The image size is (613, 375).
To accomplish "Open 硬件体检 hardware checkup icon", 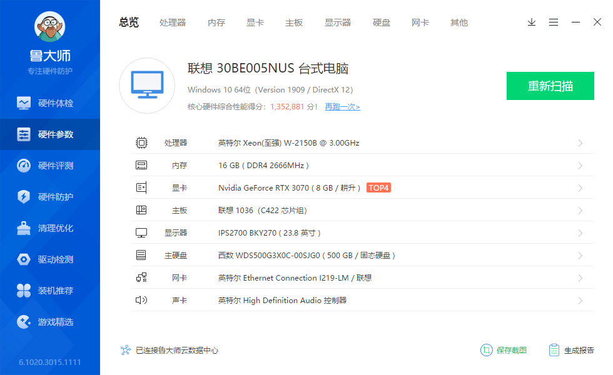I will click(x=24, y=103).
